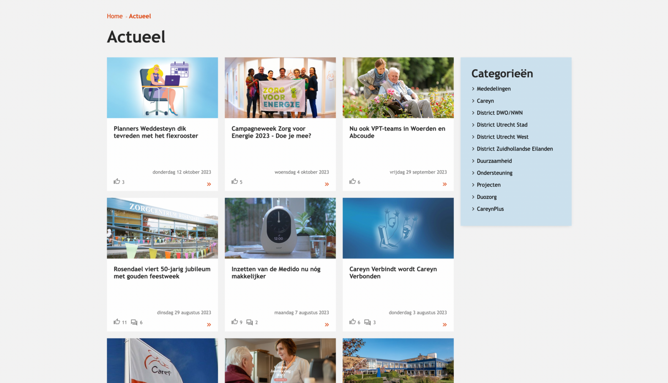Select Careyn category
Screen dimensions: 668x383
pyautogui.click(x=485, y=101)
